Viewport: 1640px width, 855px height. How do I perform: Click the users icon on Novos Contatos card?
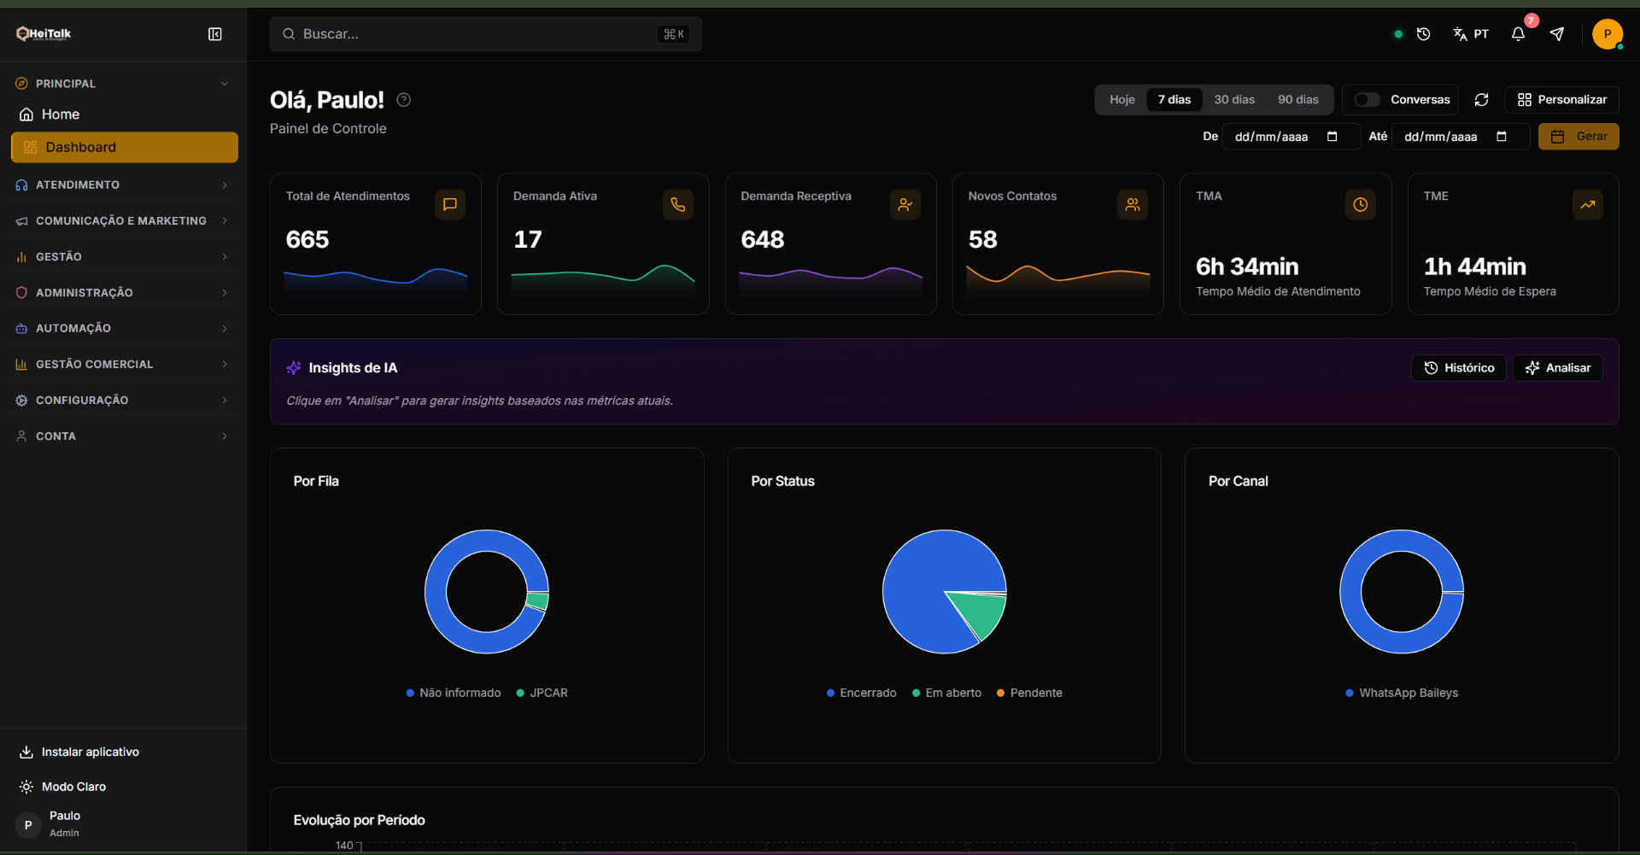(1133, 205)
